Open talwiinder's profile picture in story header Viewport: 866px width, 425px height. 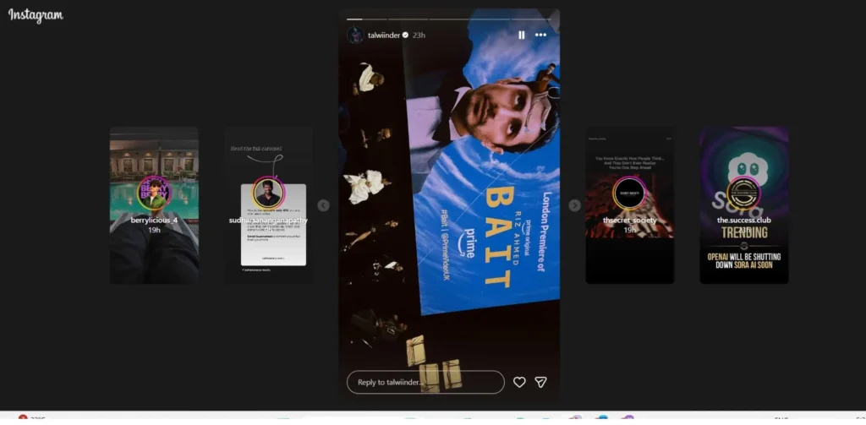coord(355,35)
